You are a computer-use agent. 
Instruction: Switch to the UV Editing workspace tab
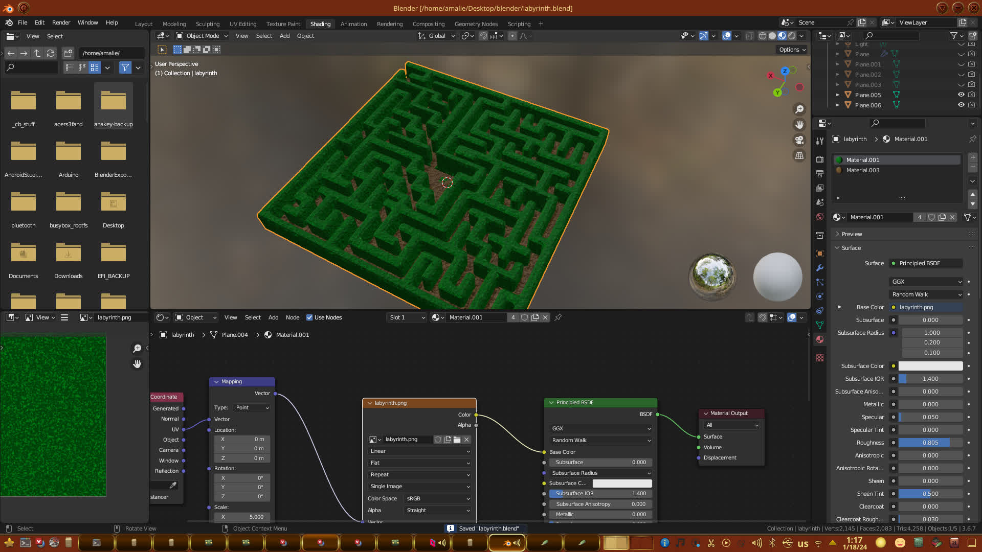(242, 24)
